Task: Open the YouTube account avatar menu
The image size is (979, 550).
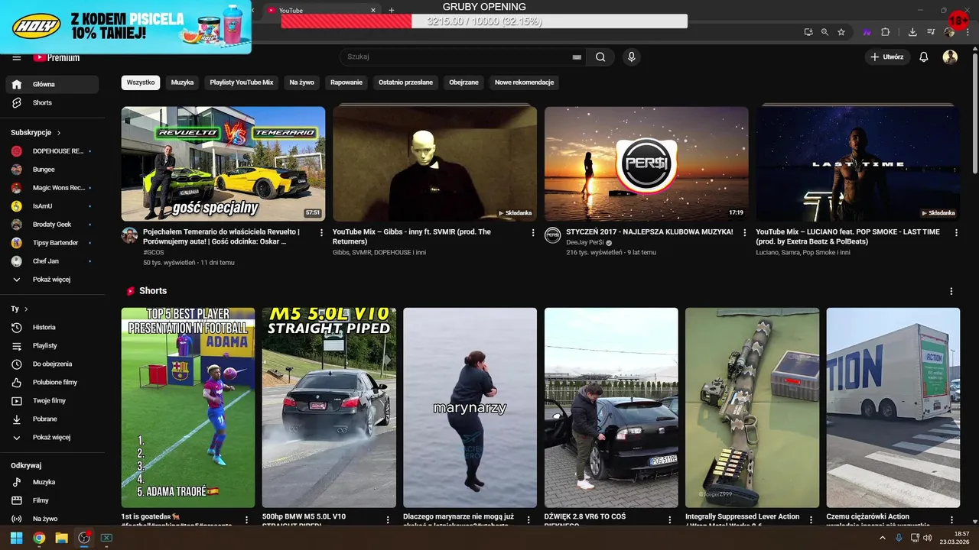Action: pos(950,57)
